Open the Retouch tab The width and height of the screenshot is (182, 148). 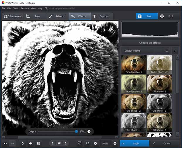pos(58,16)
